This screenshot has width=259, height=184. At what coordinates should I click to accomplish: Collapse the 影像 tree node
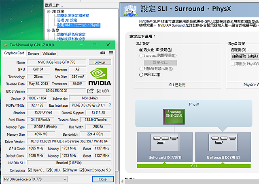pos(49,30)
